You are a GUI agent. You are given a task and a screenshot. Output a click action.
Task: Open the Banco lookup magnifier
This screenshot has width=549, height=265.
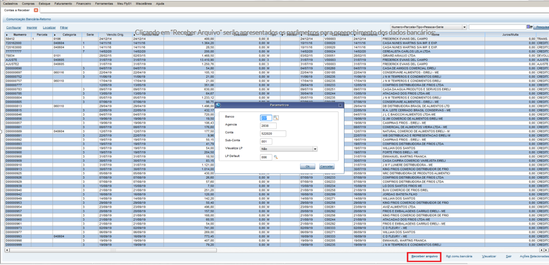(x=276, y=118)
